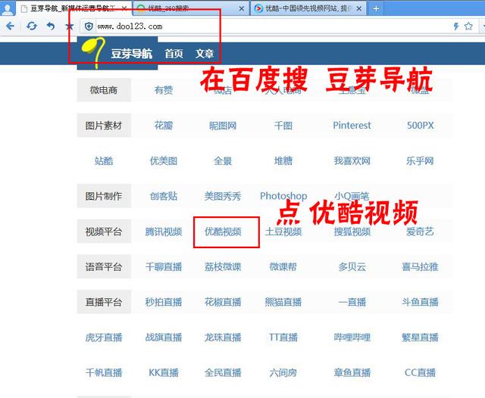Screen dimensions: 485x398
Task: Open the 乐乎网 link
Action: pos(420,161)
